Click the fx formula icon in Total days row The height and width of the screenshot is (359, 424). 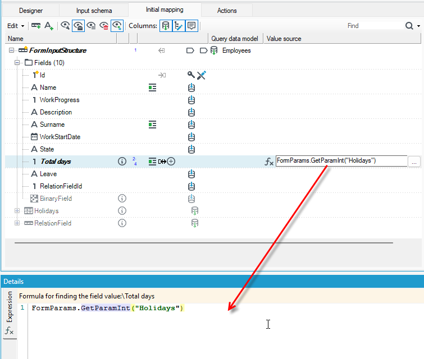point(269,162)
